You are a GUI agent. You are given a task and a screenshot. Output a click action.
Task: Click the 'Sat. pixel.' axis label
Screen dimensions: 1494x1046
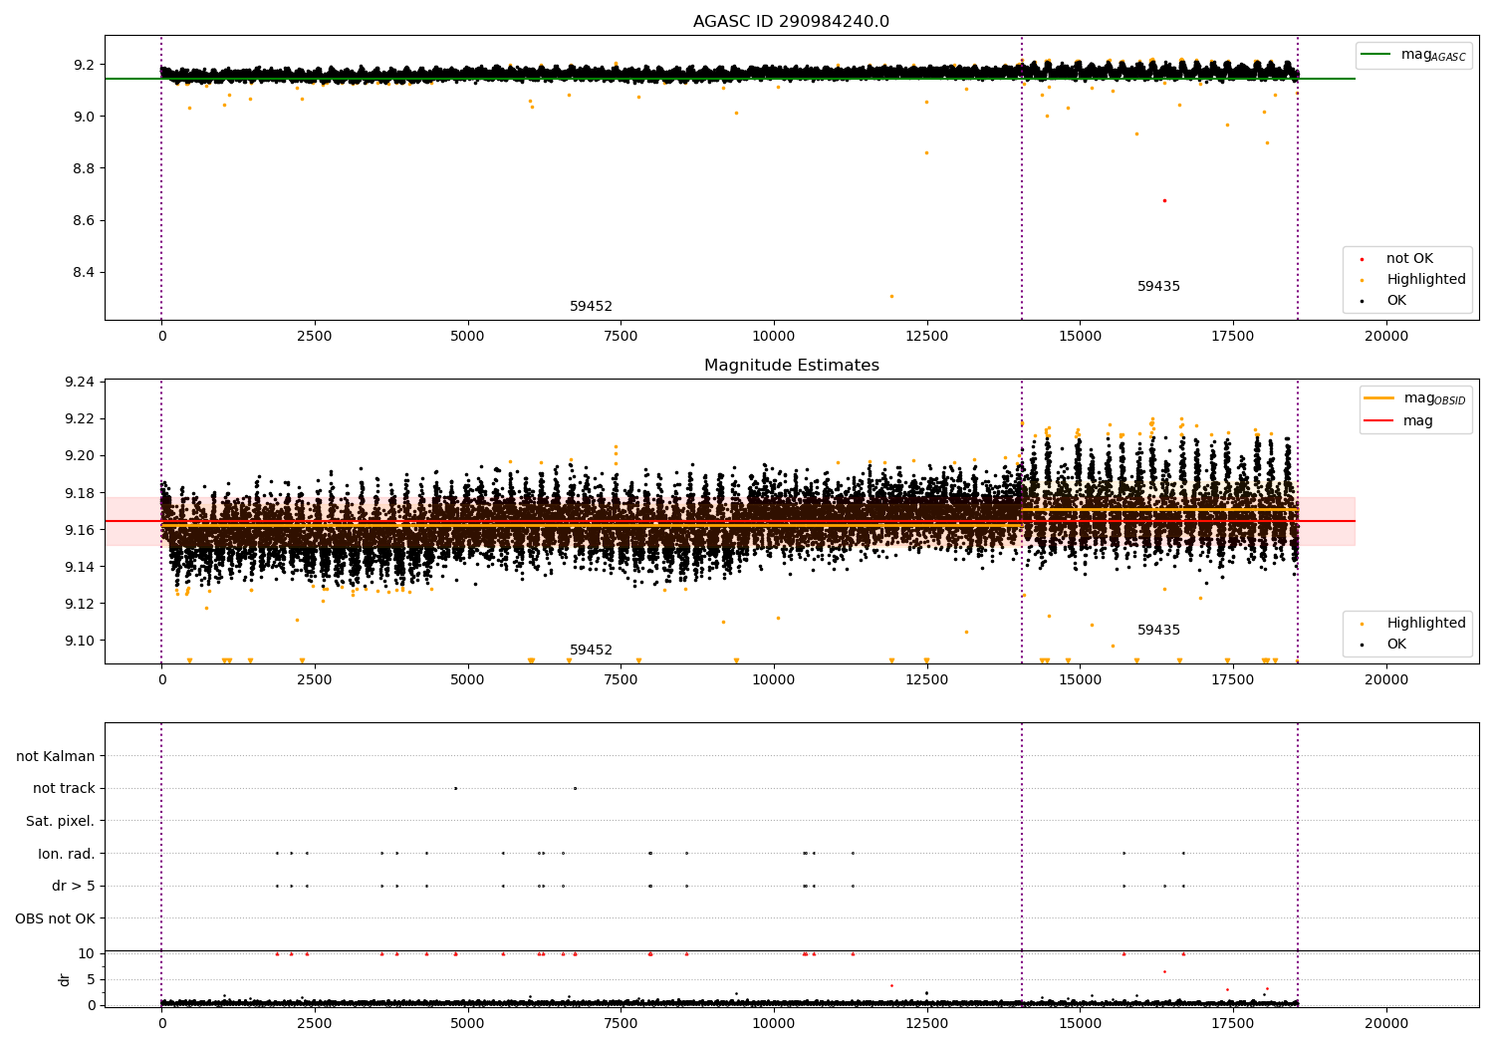click(x=60, y=822)
